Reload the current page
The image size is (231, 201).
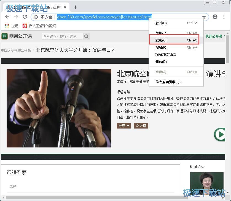click(x=25, y=17)
